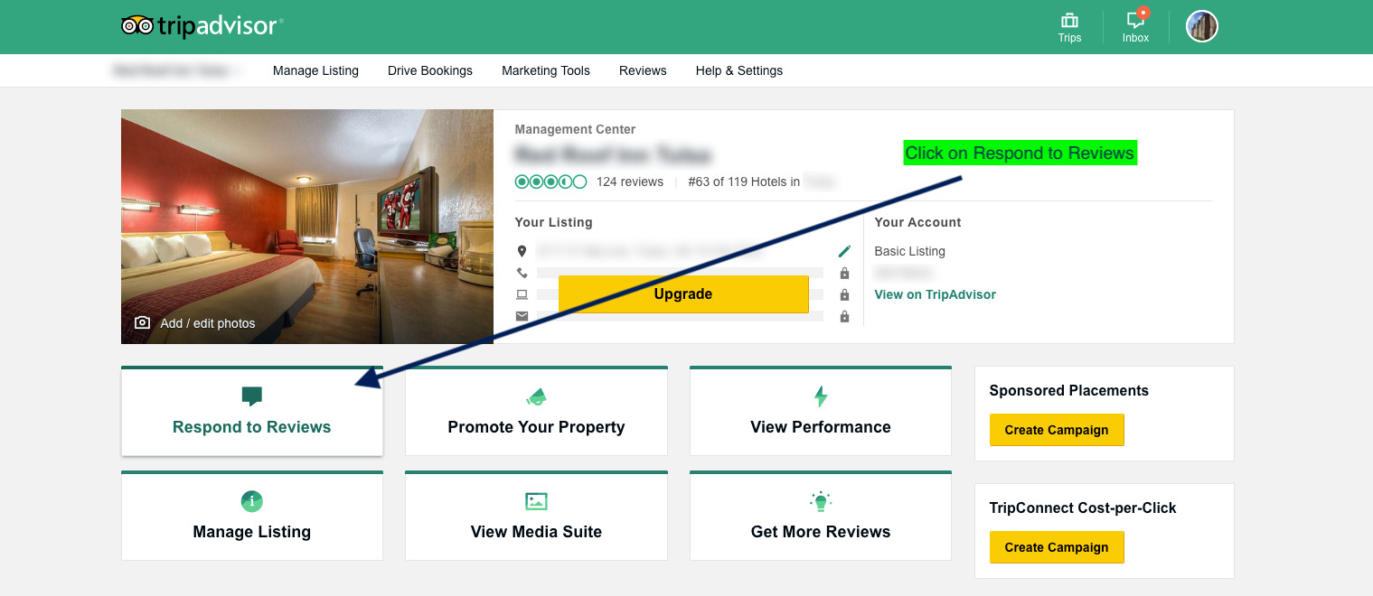Open the Reviews menu
This screenshot has width=1373, height=596.
coord(642,70)
